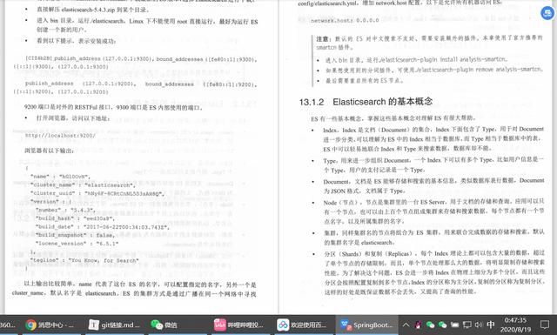Toggle the 中 input method indicator
This screenshot has height=335, width=557.
[491, 325]
